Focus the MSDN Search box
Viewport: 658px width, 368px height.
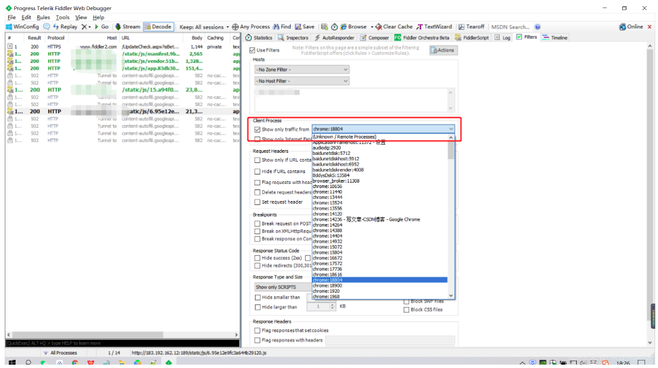pyautogui.click(x=511, y=27)
